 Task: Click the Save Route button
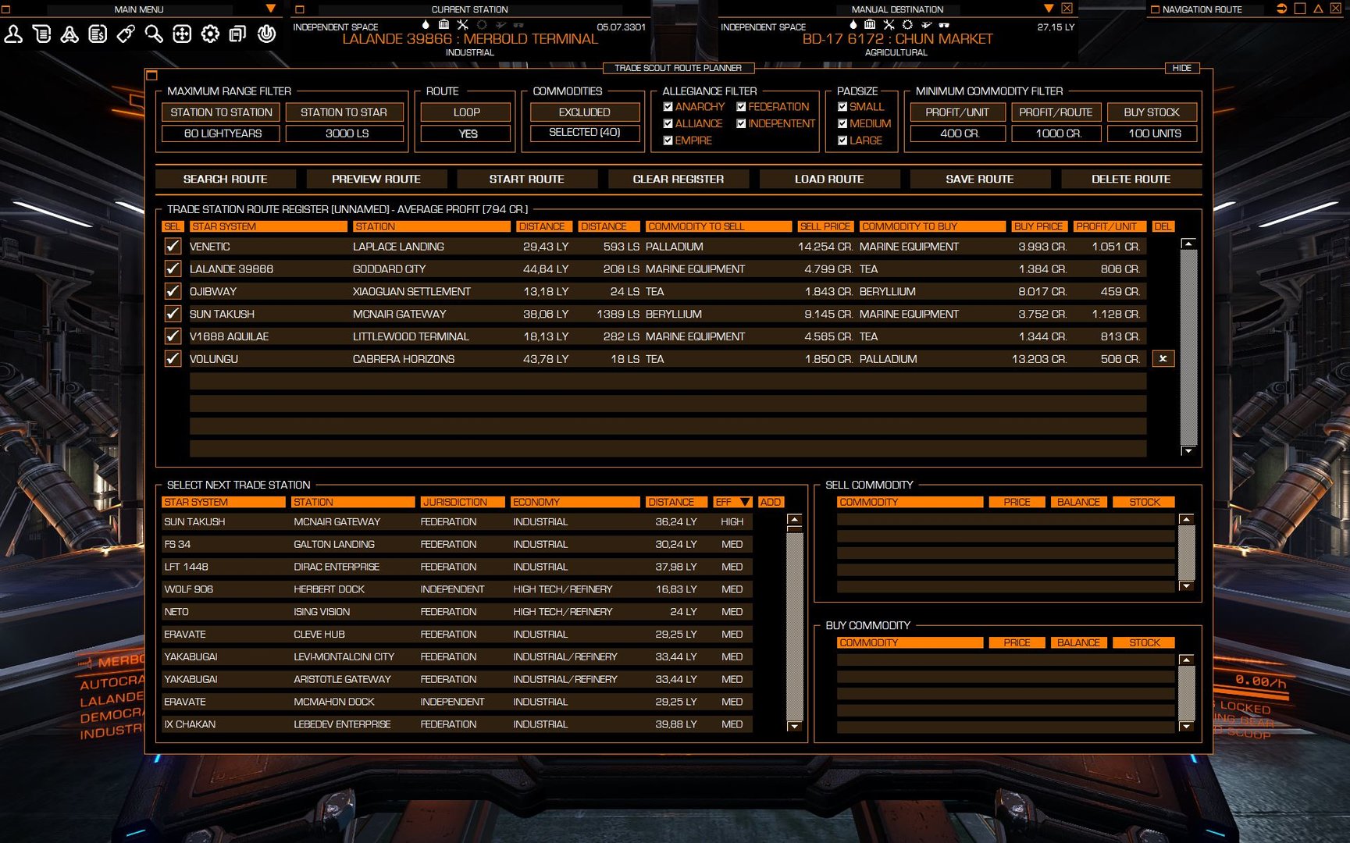[980, 179]
